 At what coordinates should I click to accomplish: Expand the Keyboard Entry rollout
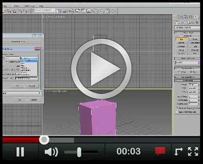(x=187, y=77)
